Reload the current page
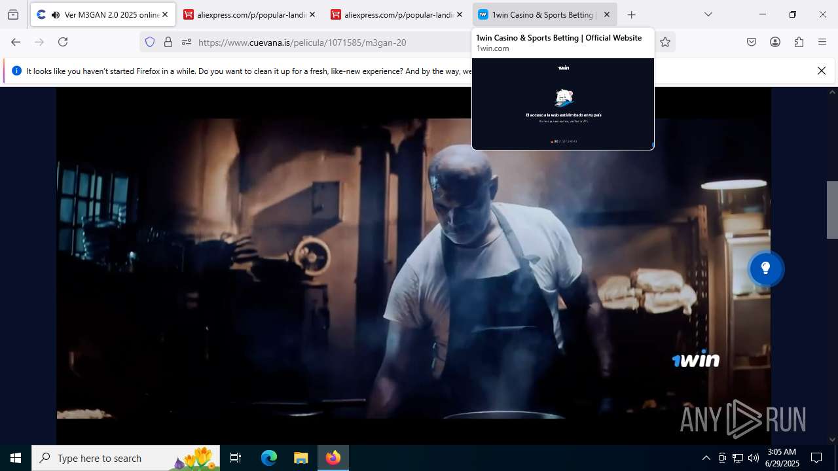 pyautogui.click(x=63, y=42)
